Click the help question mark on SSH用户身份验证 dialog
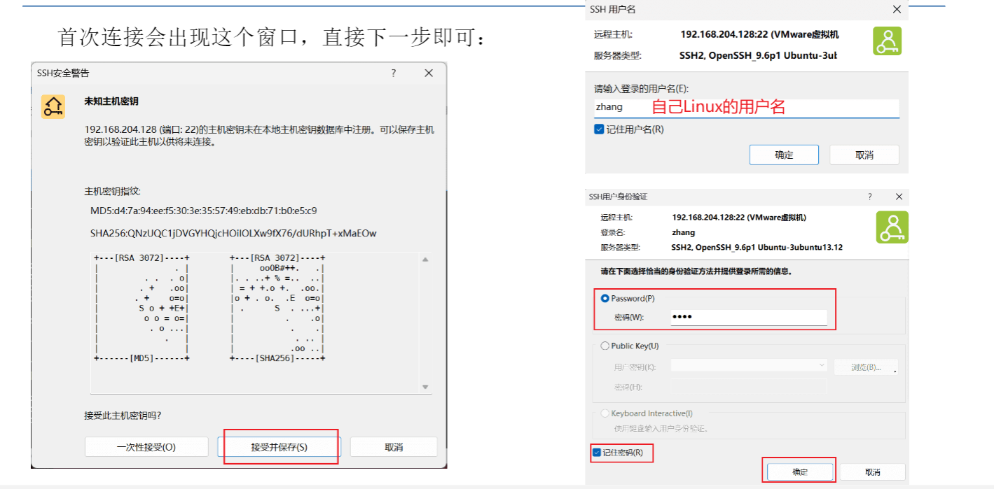Viewport: 994px width, 489px height. click(870, 197)
